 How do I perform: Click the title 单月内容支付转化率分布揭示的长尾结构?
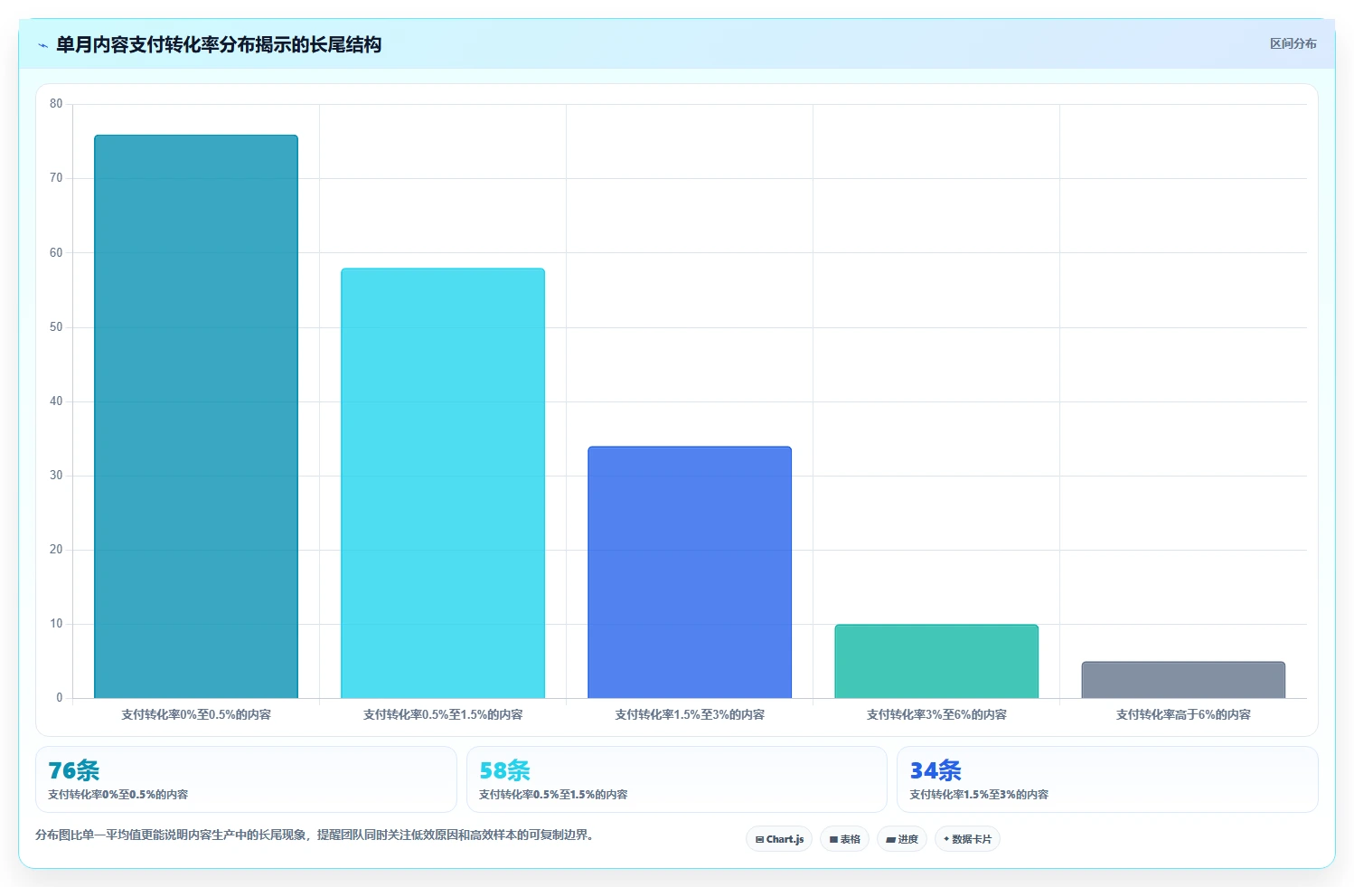[219, 44]
